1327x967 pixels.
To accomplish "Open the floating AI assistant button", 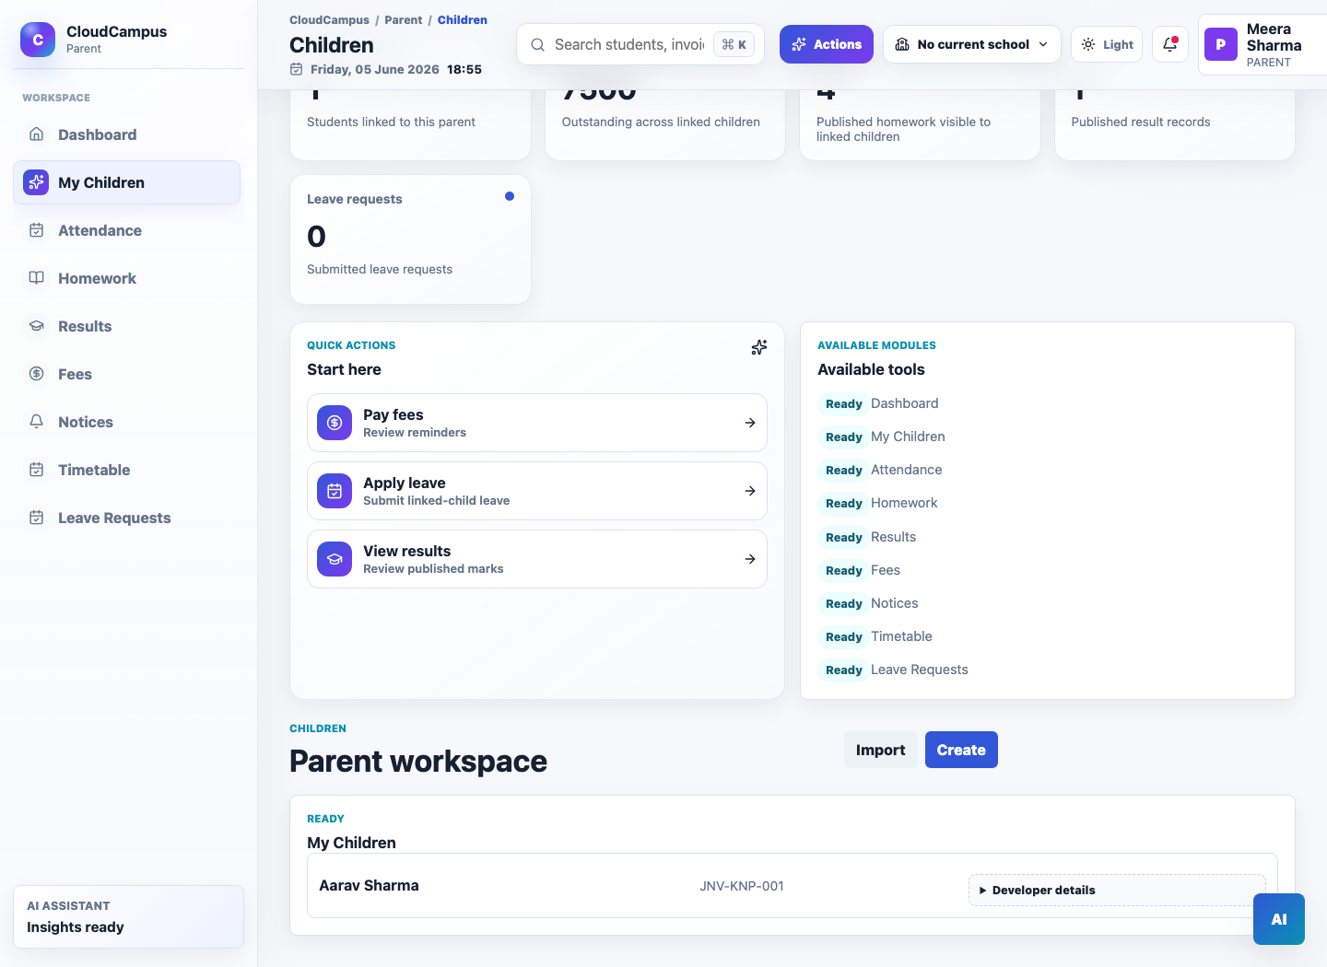I will (x=1279, y=919).
